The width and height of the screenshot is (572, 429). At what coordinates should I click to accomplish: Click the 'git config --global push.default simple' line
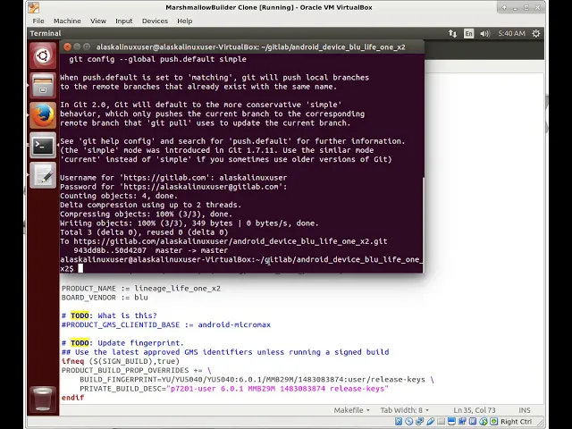click(x=157, y=59)
